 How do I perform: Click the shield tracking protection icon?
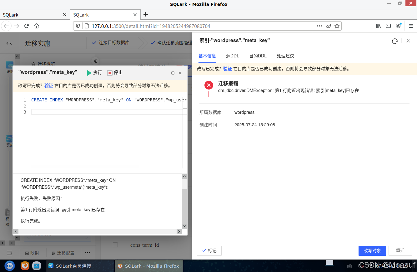point(78,26)
